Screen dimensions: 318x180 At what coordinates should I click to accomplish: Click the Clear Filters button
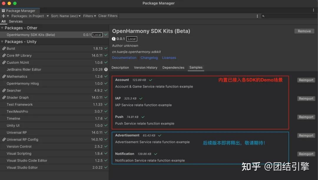coord(108,16)
